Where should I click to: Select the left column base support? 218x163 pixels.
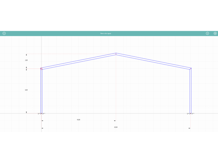41,114
